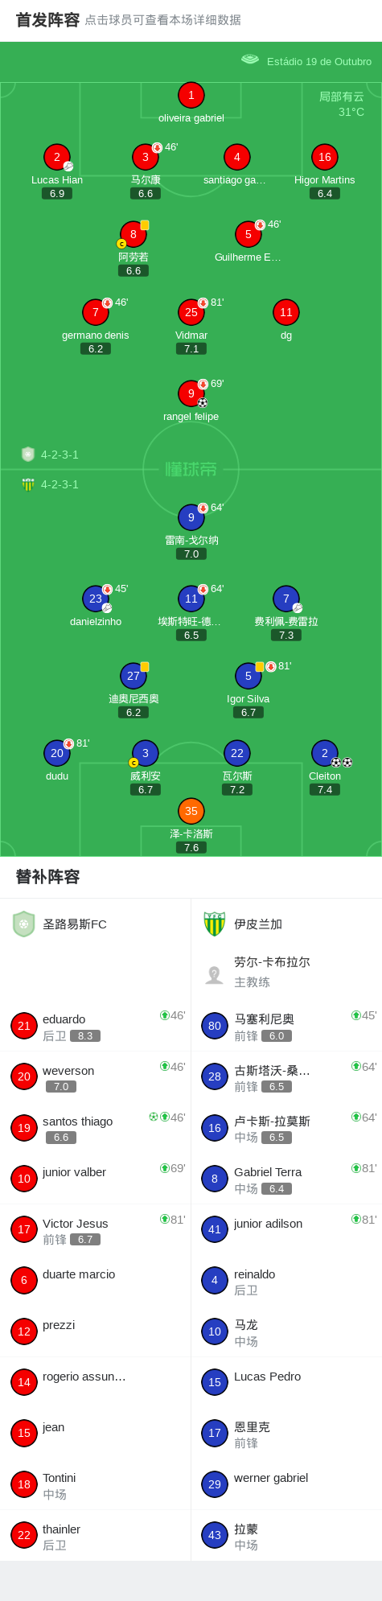The image size is (382, 1601).
Task: Select orange goalkeeper badge number 35
Action: [x=191, y=811]
